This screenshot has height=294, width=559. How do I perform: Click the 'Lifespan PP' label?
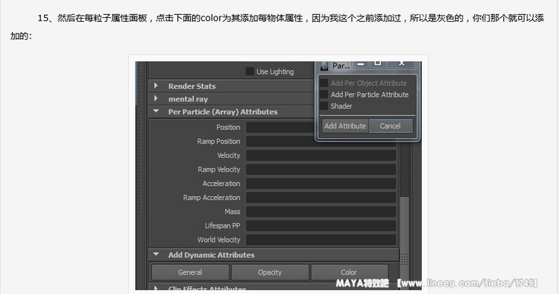click(222, 225)
